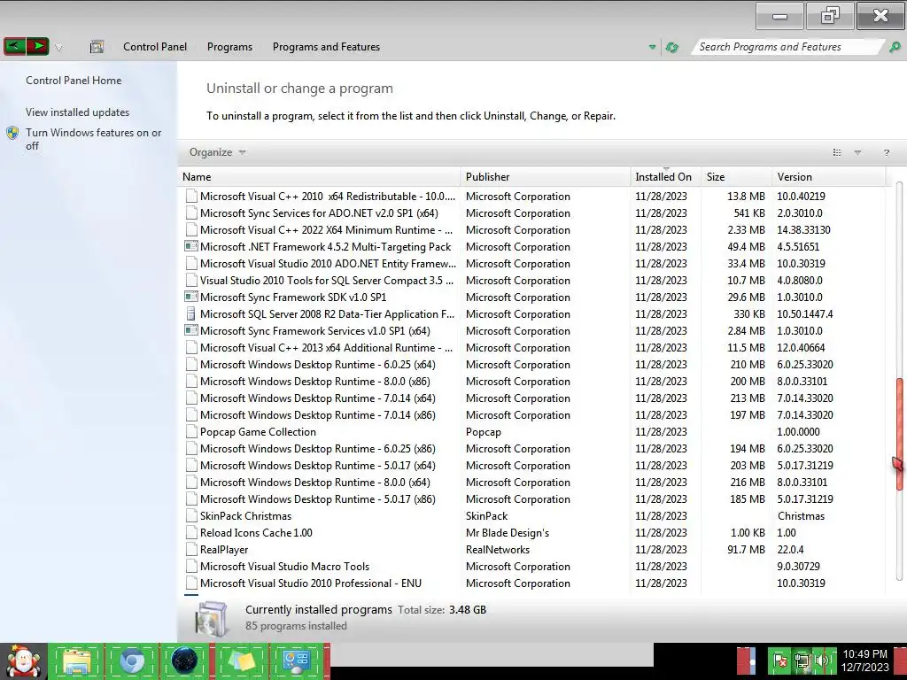Click the shield icon beside Windows features
Viewport: 907px width, 680px height.
point(12,133)
